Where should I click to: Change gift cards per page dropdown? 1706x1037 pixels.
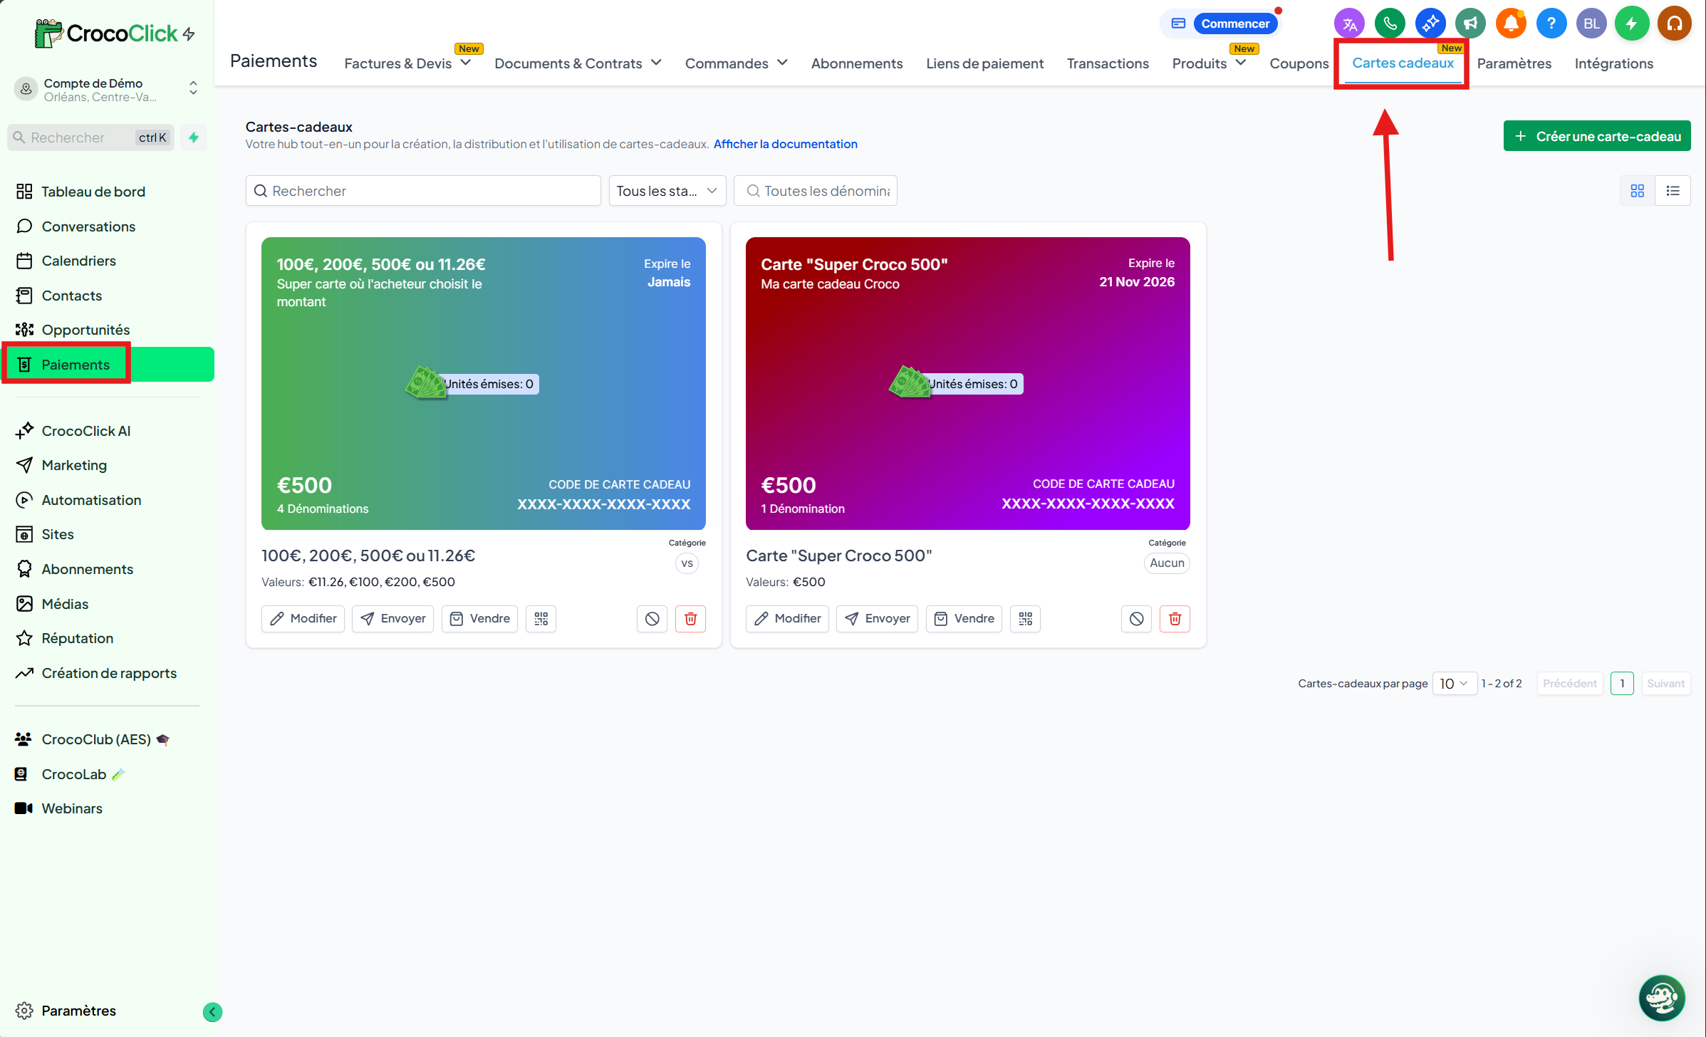pyautogui.click(x=1454, y=683)
